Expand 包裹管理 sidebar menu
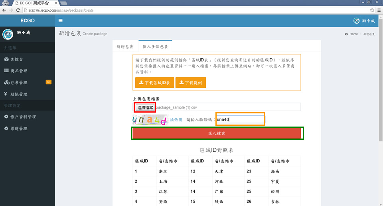Viewport: 383px width, 206px height. point(18,83)
